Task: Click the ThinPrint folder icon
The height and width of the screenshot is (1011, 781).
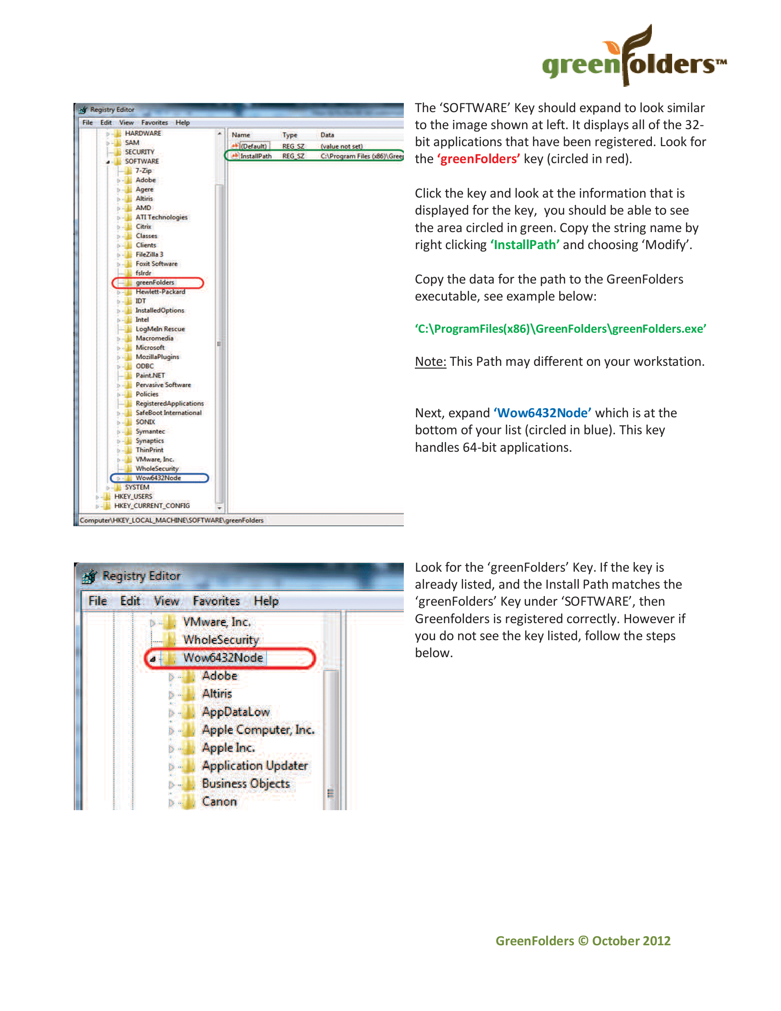Action: coord(128,450)
